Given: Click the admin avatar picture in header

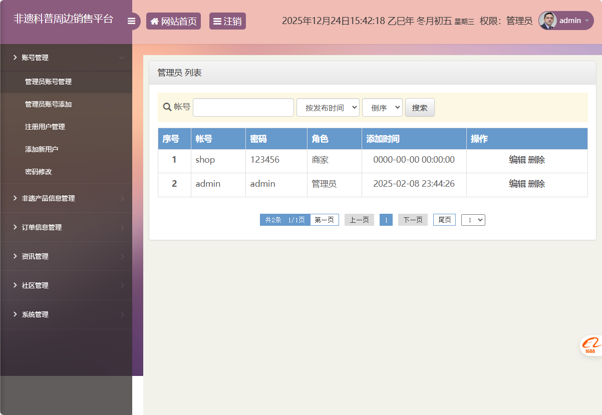Looking at the screenshot, I should 547,21.
